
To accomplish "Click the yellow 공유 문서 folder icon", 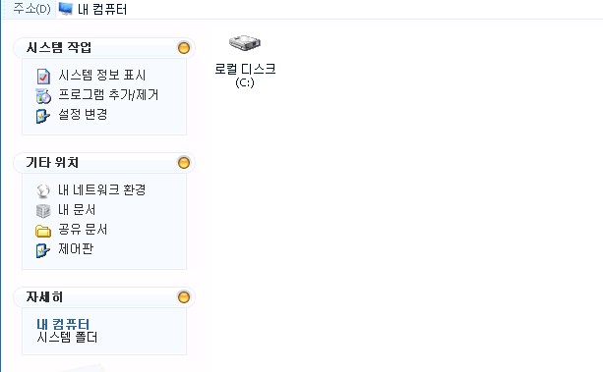I will [43, 231].
